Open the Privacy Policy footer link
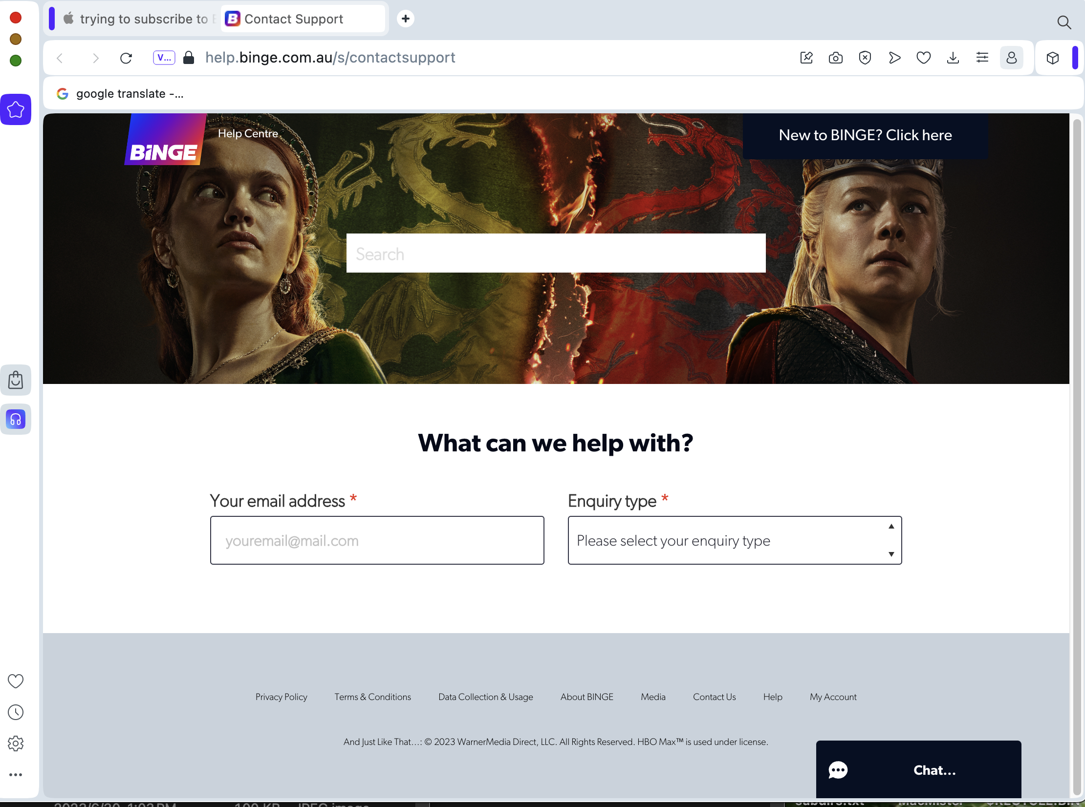The width and height of the screenshot is (1085, 807). (x=281, y=697)
